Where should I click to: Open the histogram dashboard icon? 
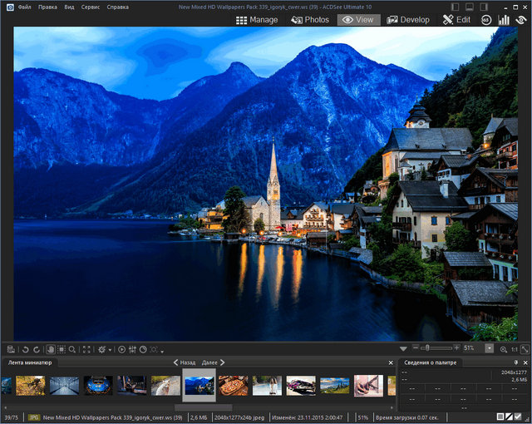504,19
